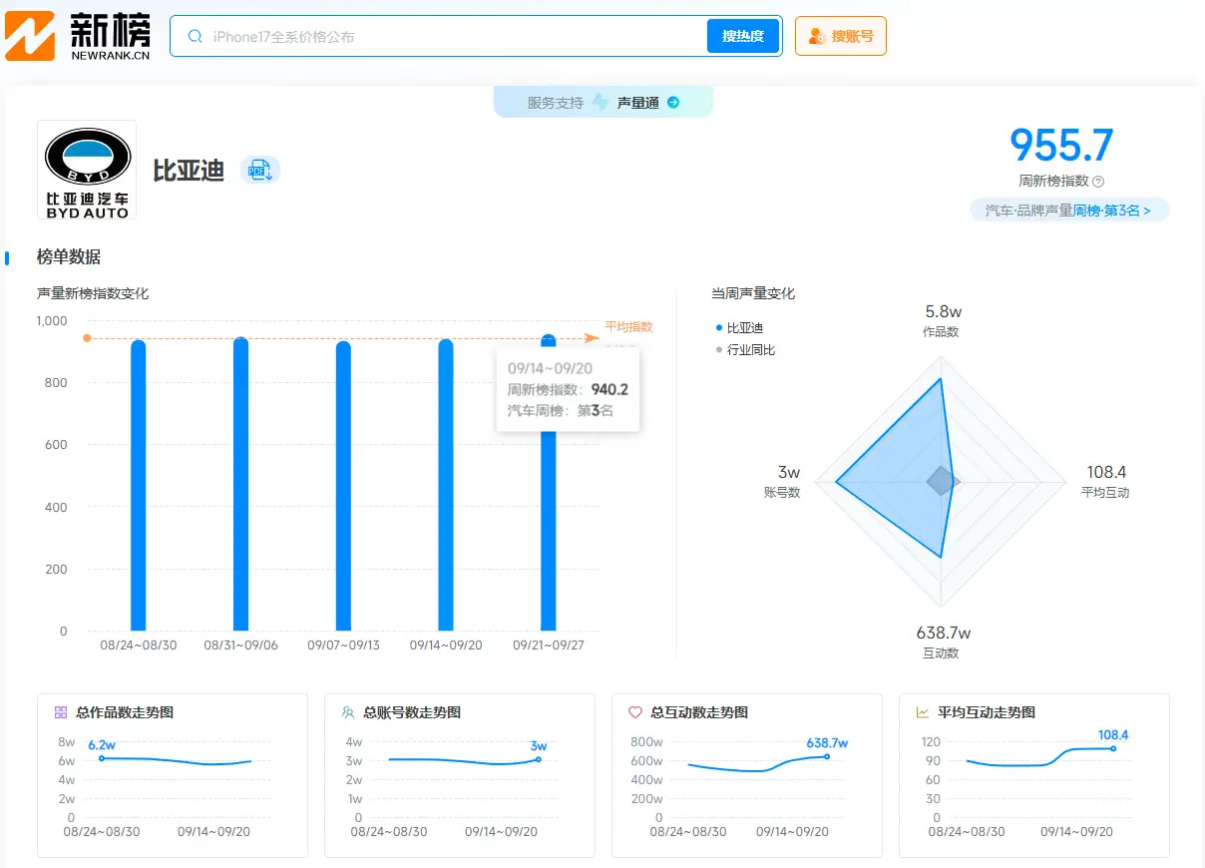
Task: Click the 总作品数走势图 card title
Action: pyautogui.click(x=125, y=712)
